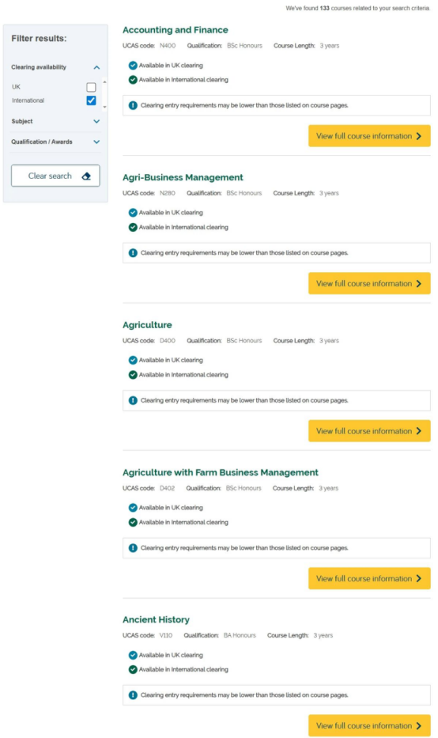This screenshot has height=738, width=438.
Task: Click International clearing checkmark under Agriculture with Farm Business Management
Action: click(133, 522)
